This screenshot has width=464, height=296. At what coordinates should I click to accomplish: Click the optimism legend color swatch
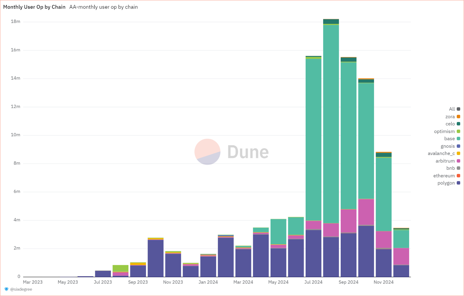click(458, 131)
